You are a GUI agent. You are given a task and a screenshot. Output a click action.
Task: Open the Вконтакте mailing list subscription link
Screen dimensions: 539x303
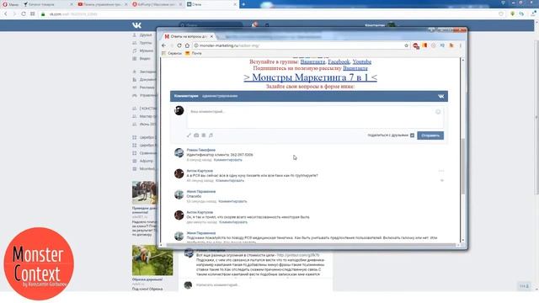355,68
